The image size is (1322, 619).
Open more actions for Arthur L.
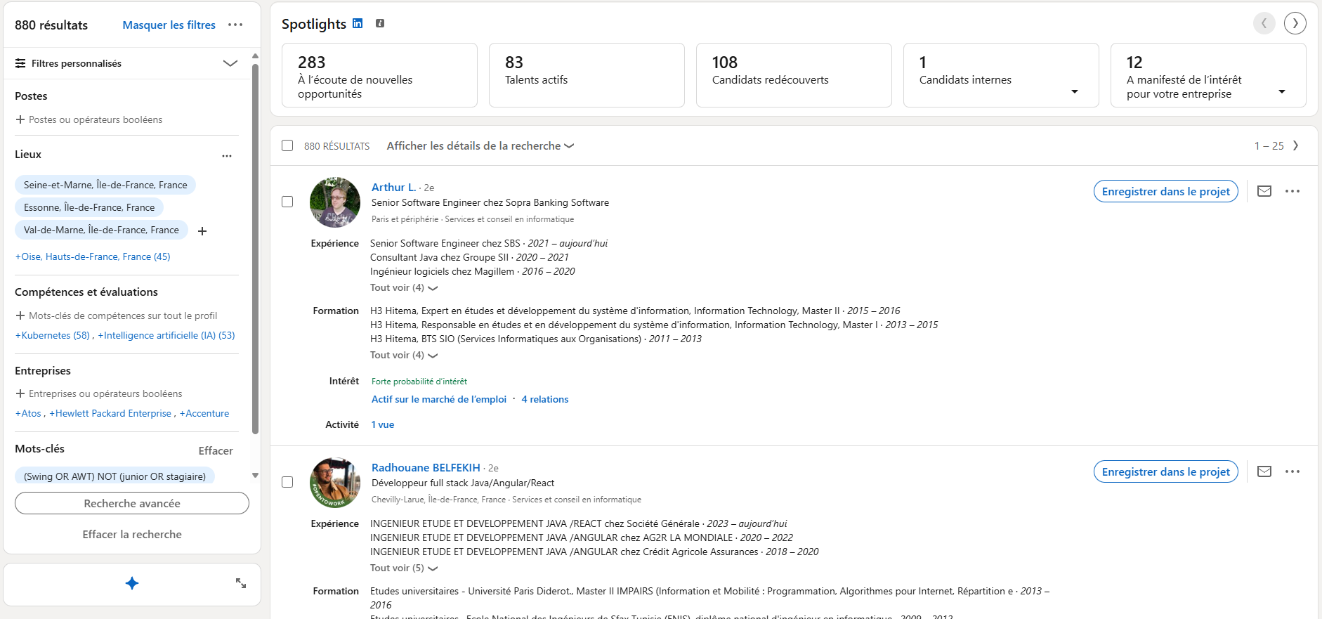click(x=1292, y=191)
